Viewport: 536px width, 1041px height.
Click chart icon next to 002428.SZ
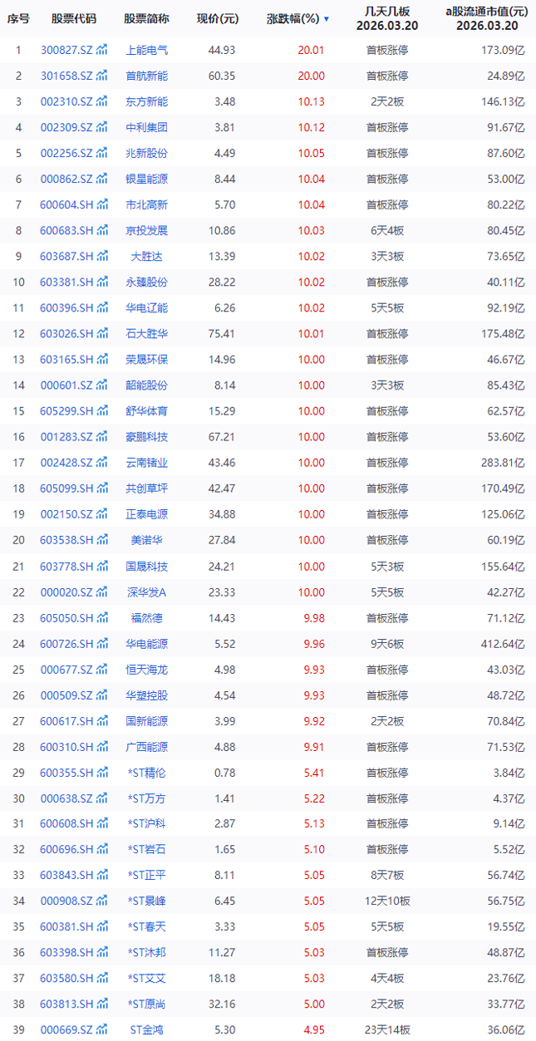pyautogui.click(x=102, y=462)
